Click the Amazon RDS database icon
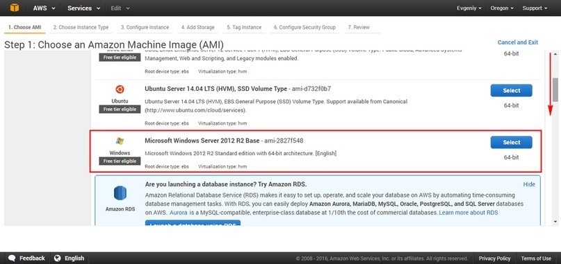561x264 pixels. point(120,193)
